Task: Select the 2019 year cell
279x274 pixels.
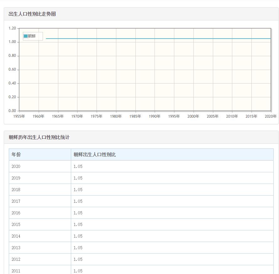Action: point(40,178)
